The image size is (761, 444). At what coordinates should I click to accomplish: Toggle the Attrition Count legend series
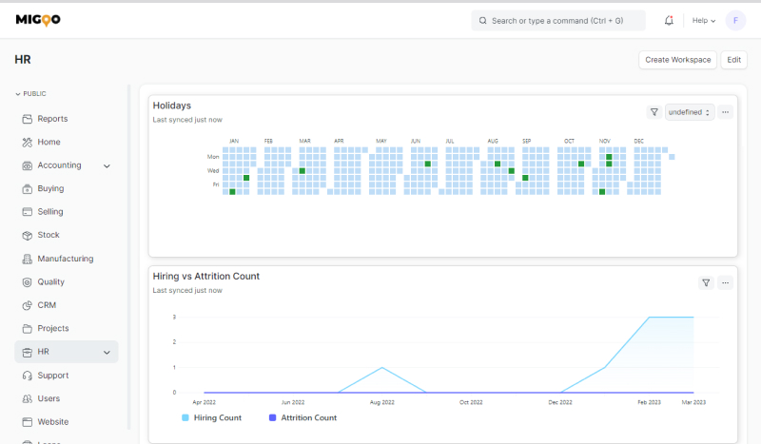(x=302, y=417)
